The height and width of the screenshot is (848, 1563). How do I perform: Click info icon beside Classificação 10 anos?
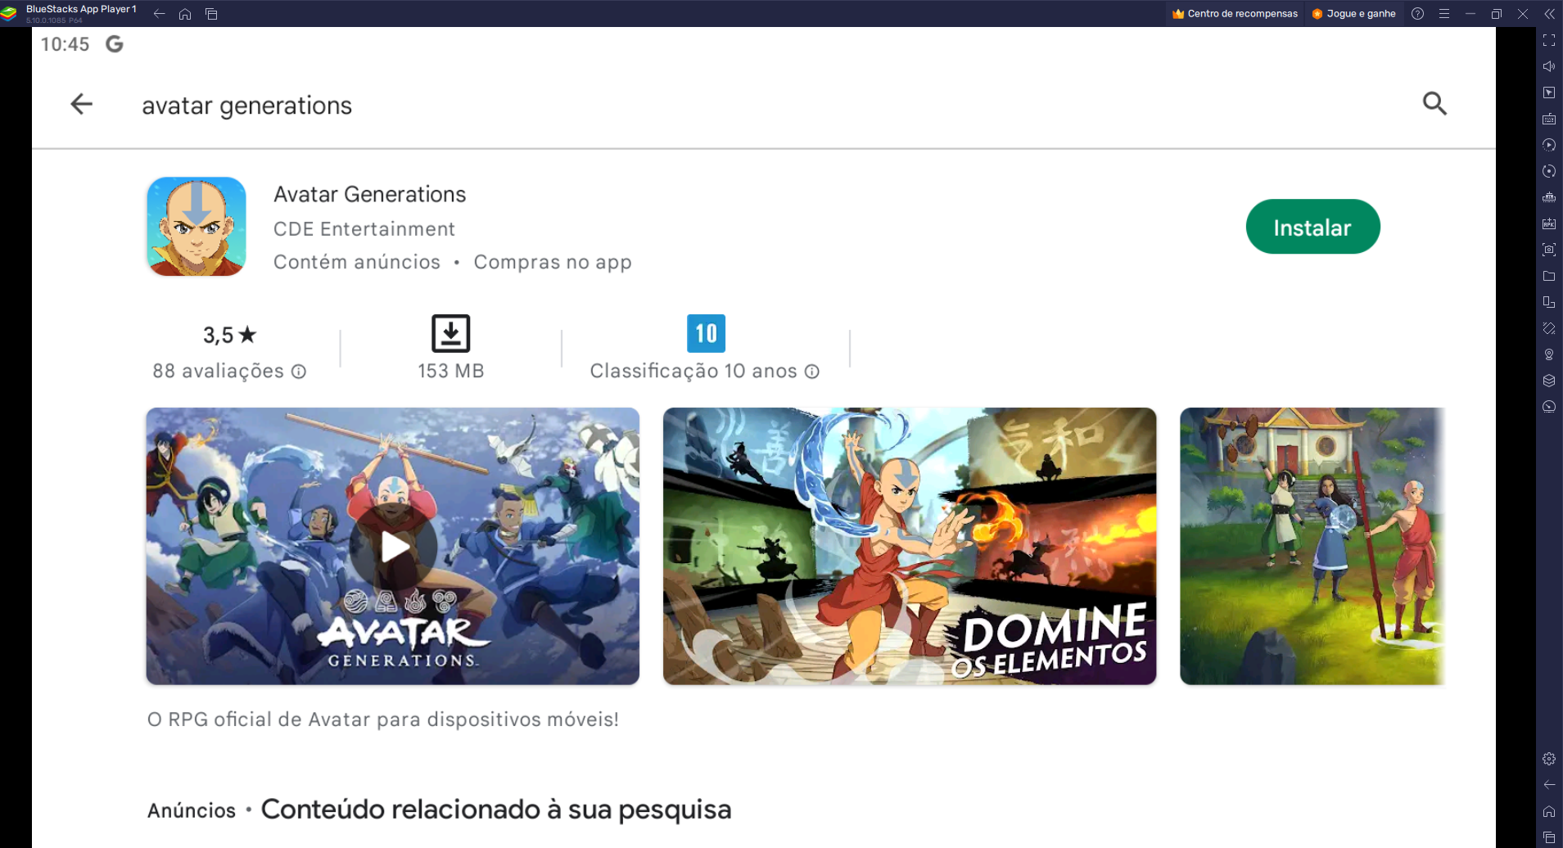811,372
